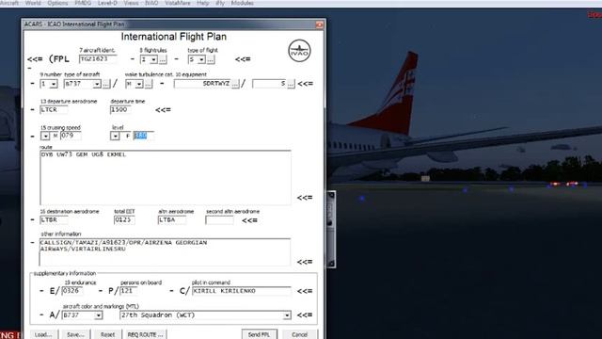
Task: Click the Reset button
Action: click(107, 334)
